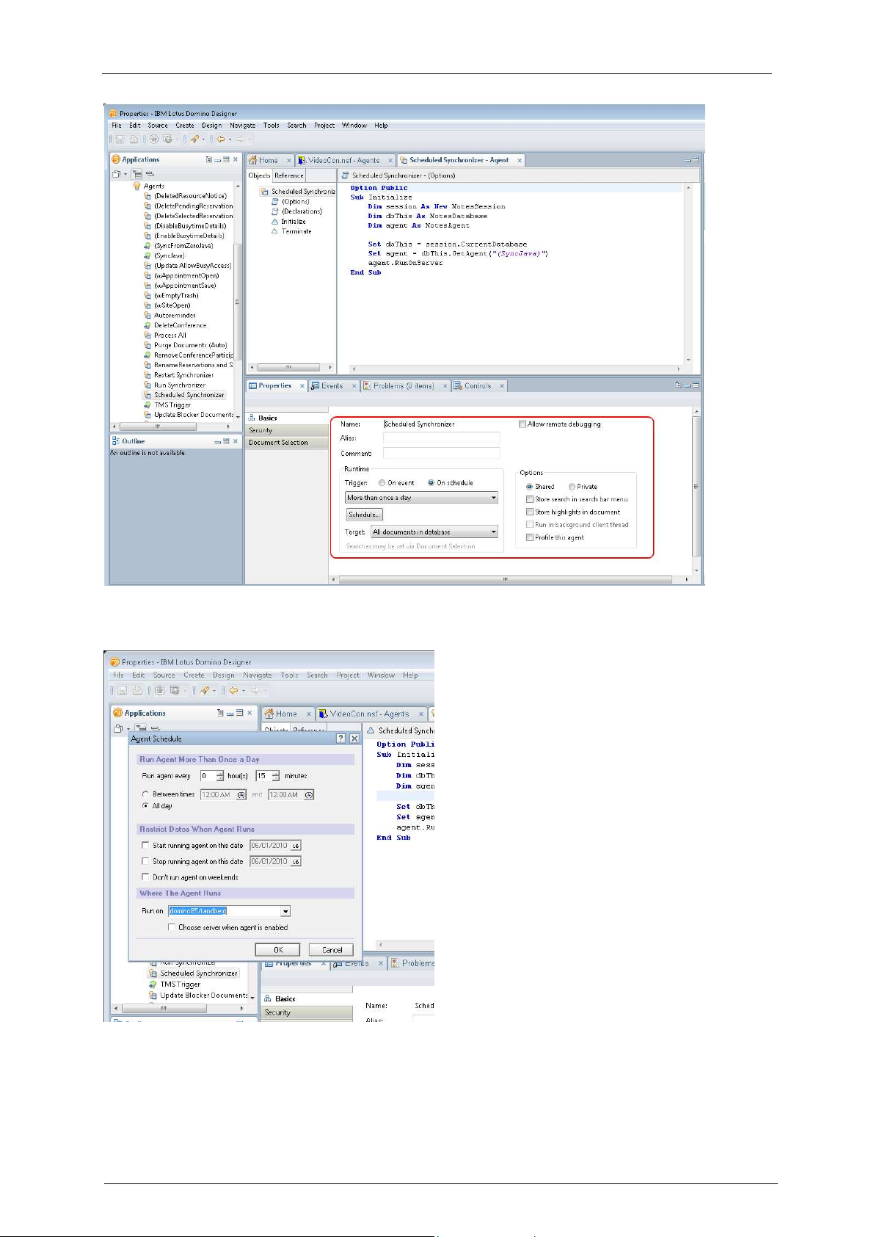The image size is (874, 1237).
Task: Click the Comment input field
Action: point(441,454)
